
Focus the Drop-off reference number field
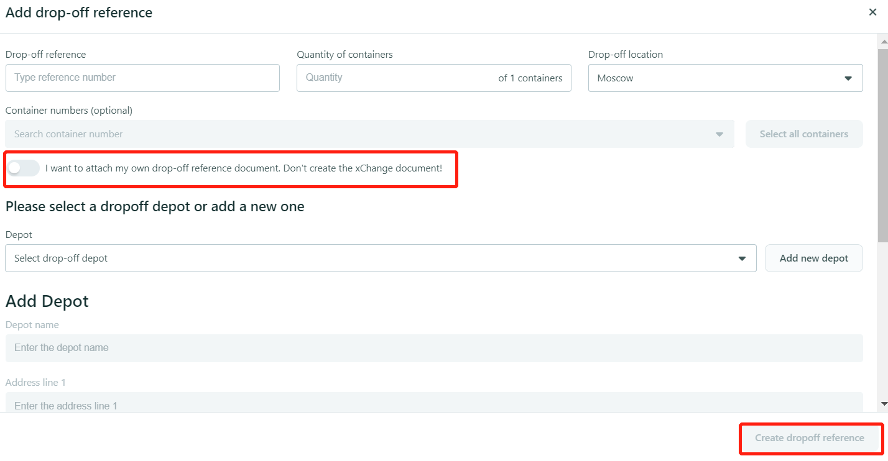click(142, 78)
